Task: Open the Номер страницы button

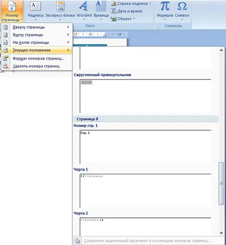Action: [x=12, y=11]
